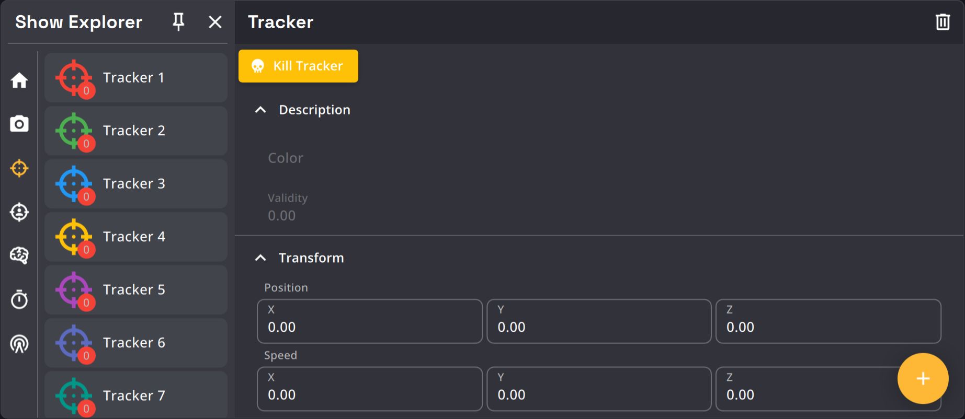This screenshot has height=419, width=965.
Task: Click the Position Z input field
Action: [828, 322]
